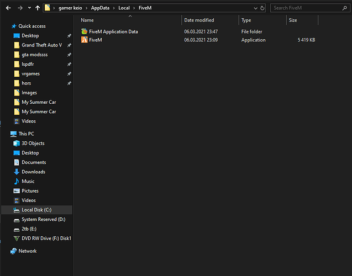Expand chevron after AppData in path
The height and width of the screenshot is (276, 352).
click(114, 8)
